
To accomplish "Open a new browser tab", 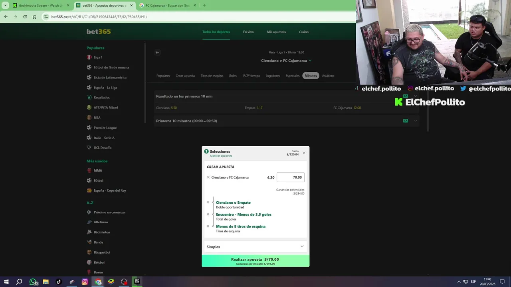I will click(204, 6).
